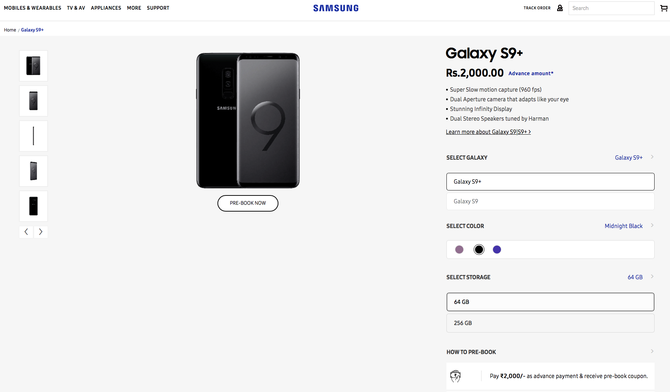Choose 256 GB storage option
The width and height of the screenshot is (670, 392).
click(x=550, y=323)
